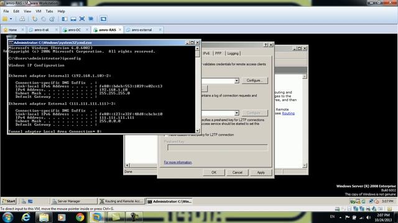Close the Home tab
This screenshot has height=223, width=398.
click(22, 30)
